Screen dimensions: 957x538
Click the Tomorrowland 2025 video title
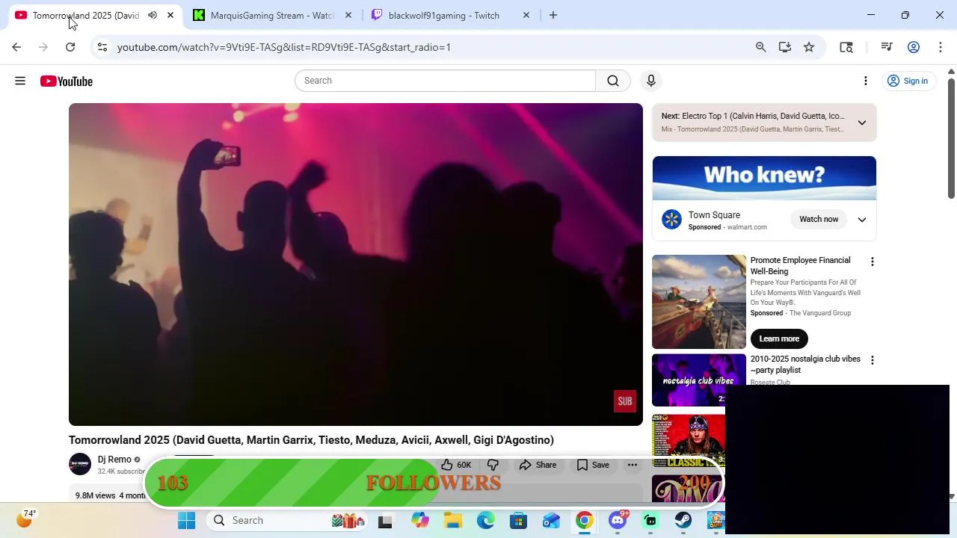tap(311, 440)
